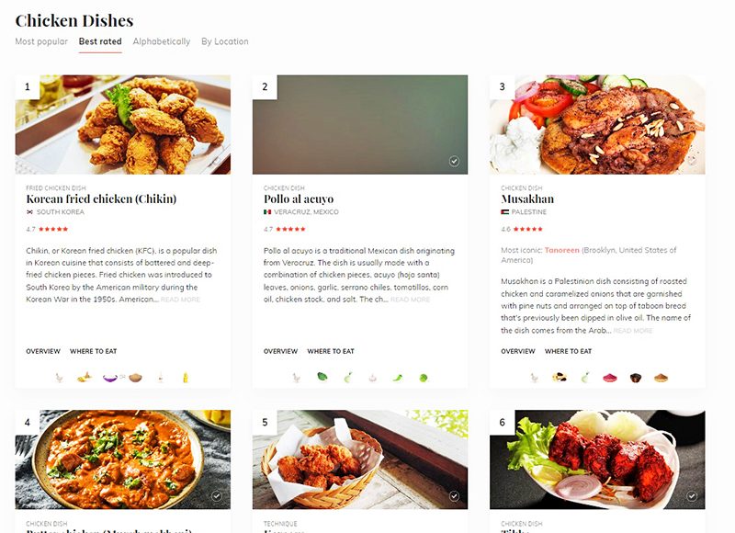Click pink sumac powder icon under Musakhan
The height and width of the screenshot is (533, 735).
(610, 378)
